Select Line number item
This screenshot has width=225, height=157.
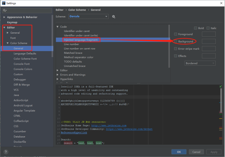[x=71, y=44]
